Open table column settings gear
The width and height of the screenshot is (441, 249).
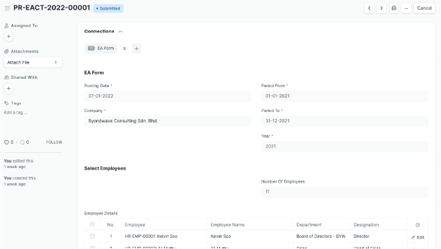417,225
